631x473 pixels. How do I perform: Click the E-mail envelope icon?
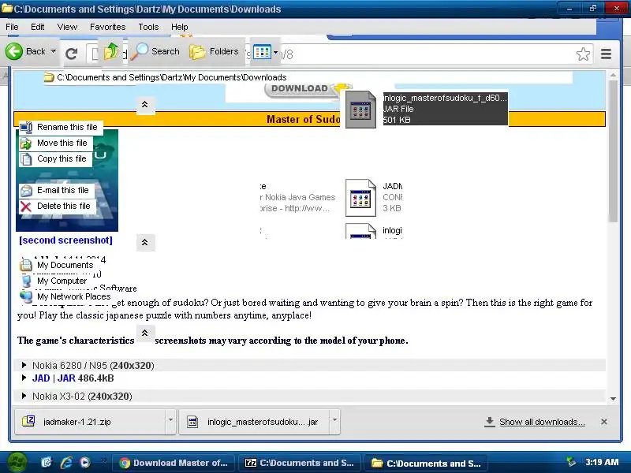pos(26,191)
